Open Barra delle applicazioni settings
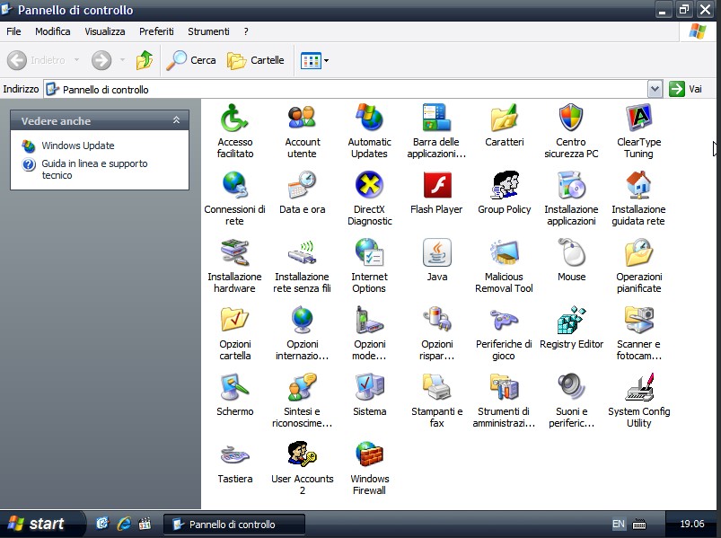This screenshot has height=538, width=721. pos(436,131)
